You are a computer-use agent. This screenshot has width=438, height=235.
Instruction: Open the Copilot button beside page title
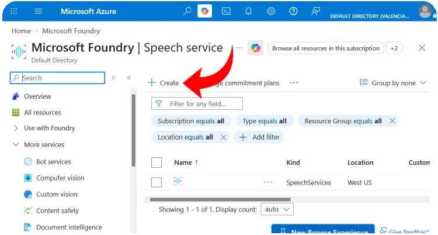(x=255, y=48)
